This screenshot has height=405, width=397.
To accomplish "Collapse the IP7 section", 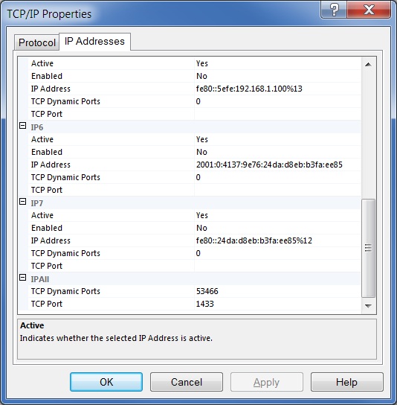I will click(x=23, y=202).
